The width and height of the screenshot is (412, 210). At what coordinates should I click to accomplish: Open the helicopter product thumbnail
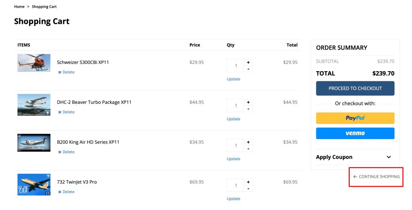(x=34, y=63)
